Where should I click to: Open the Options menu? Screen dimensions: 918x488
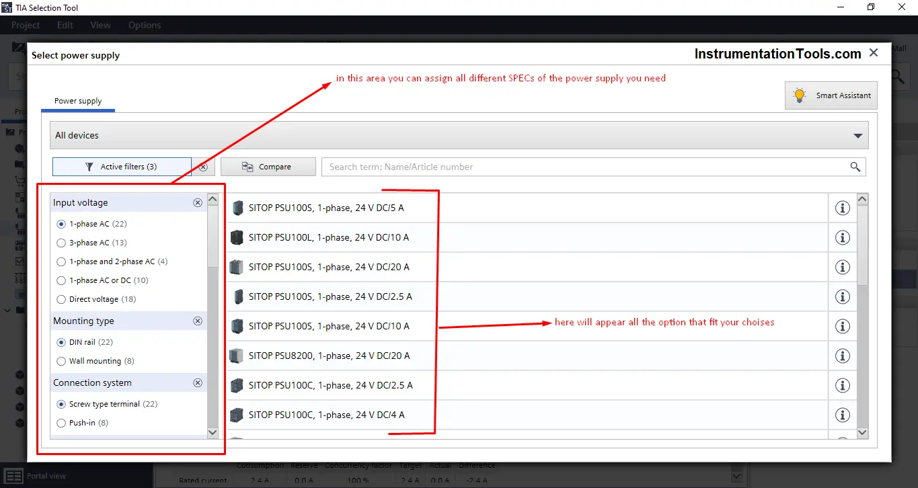point(145,25)
